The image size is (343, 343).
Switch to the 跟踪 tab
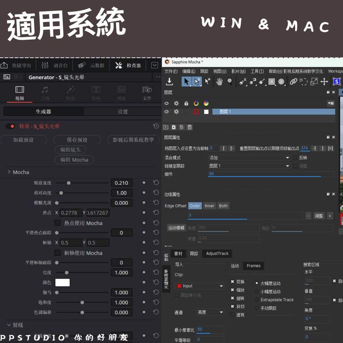[x=194, y=253]
